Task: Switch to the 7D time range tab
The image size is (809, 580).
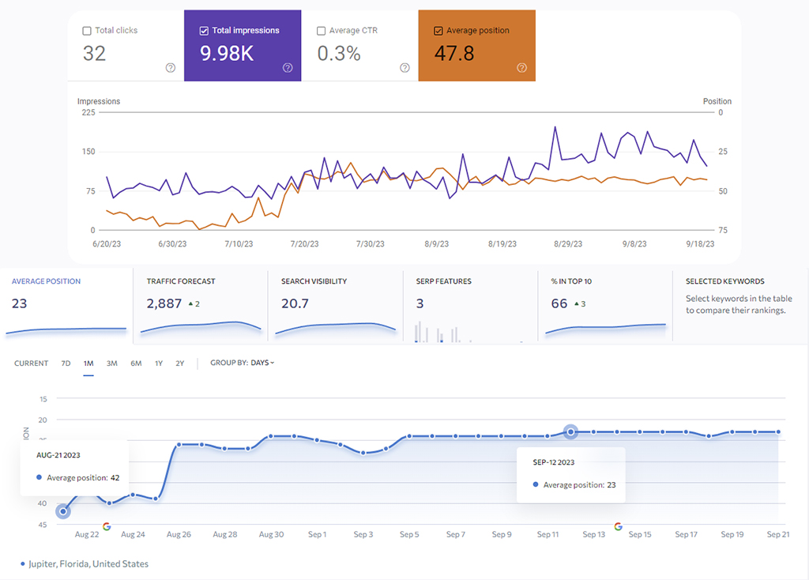Action: (x=66, y=363)
